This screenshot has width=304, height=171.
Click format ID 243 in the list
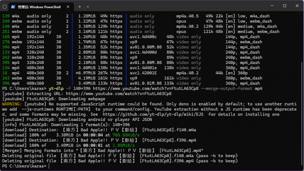point(6,78)
